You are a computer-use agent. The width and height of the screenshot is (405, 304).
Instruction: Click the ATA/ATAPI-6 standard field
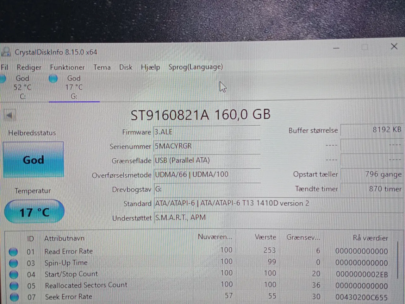pos(278,203)
